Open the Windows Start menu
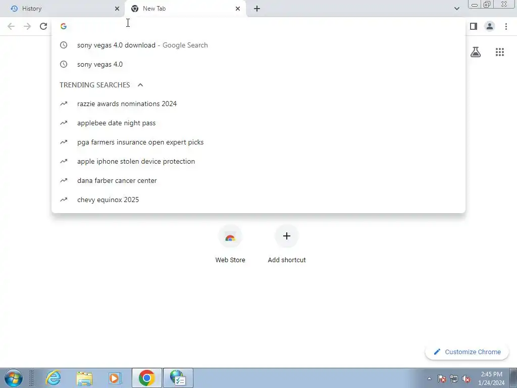 (x=14, y=378)
